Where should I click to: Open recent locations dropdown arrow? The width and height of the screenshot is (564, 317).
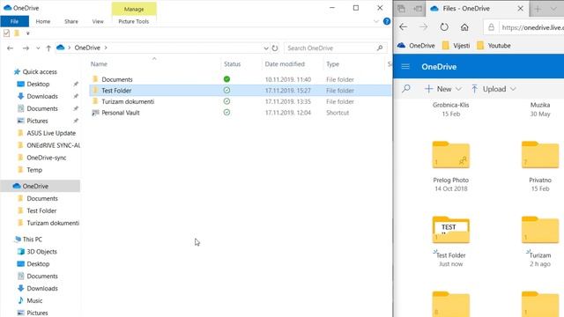38,48
